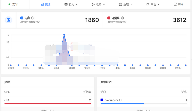Click the chart data point at 16:00
The image size is (192, 111).
pos(133,65)
